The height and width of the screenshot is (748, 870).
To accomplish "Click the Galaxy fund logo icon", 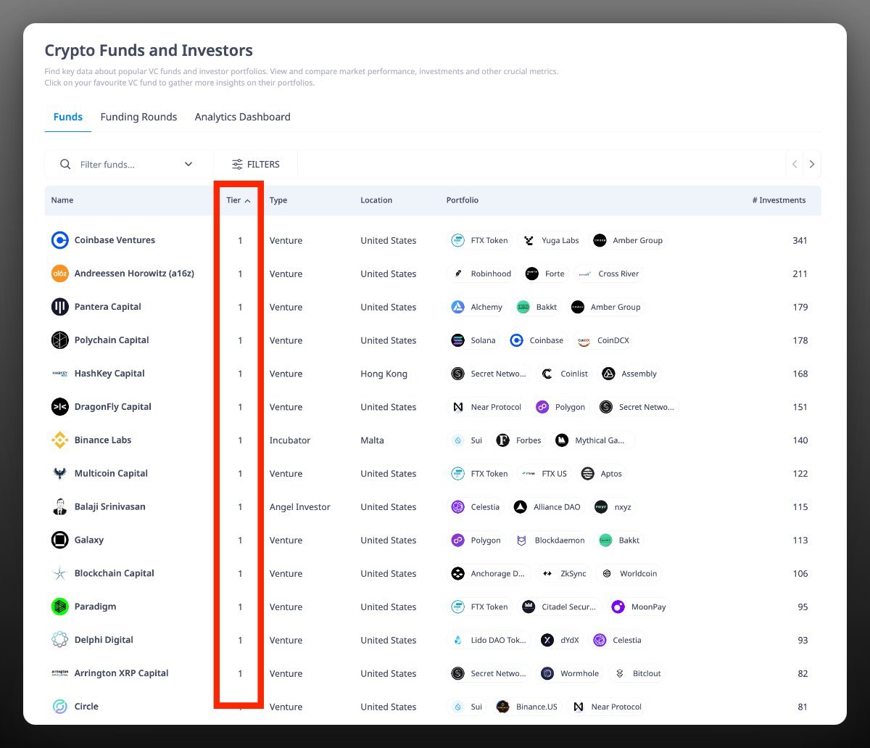I will point(59,540).
